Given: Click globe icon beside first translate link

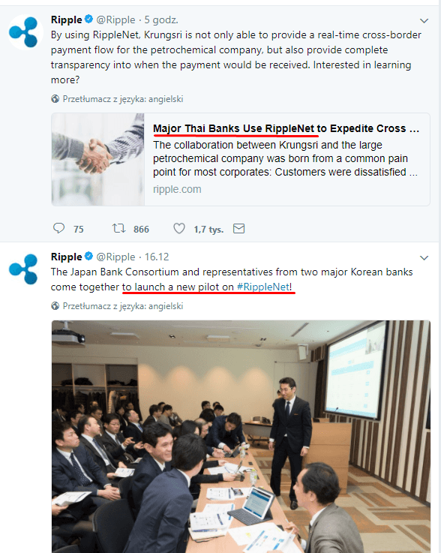Looking at the screenshot, I should 55,99.
